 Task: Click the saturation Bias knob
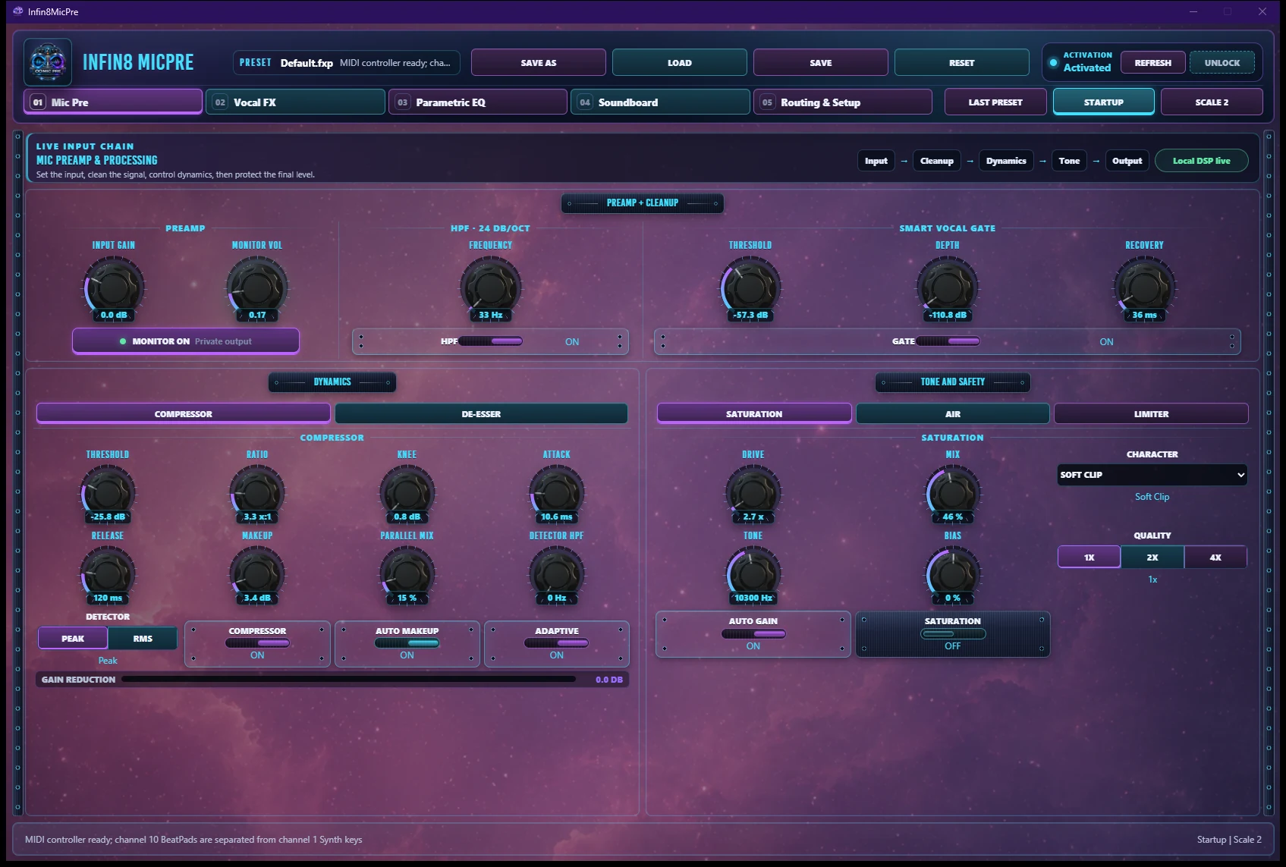pyautogui.click(x=953, y=574)
